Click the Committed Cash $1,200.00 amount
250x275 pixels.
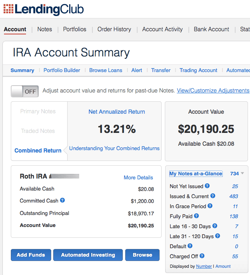142,201
